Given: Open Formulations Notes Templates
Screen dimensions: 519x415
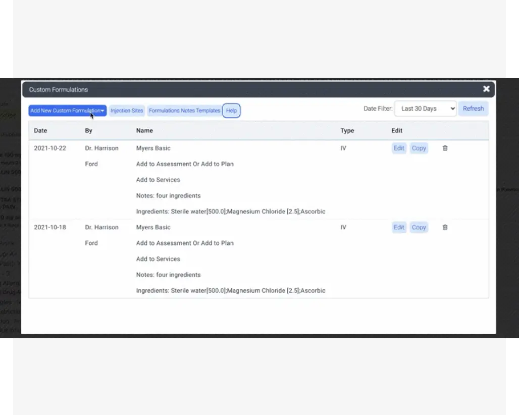Looking at the screenshot, I should click(x=184, y=110).
